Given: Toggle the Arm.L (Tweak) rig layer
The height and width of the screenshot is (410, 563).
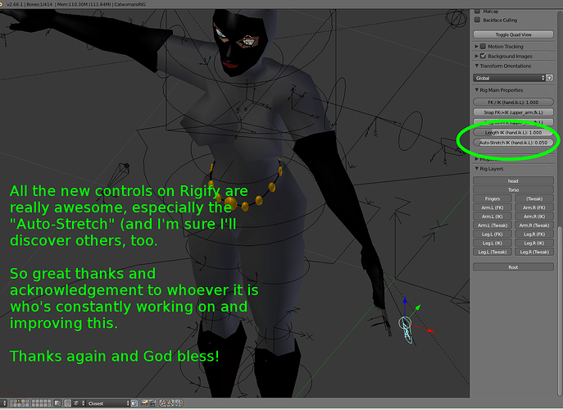Looking at the screenshot, I should pyautogui.click(x=493, y=225).
